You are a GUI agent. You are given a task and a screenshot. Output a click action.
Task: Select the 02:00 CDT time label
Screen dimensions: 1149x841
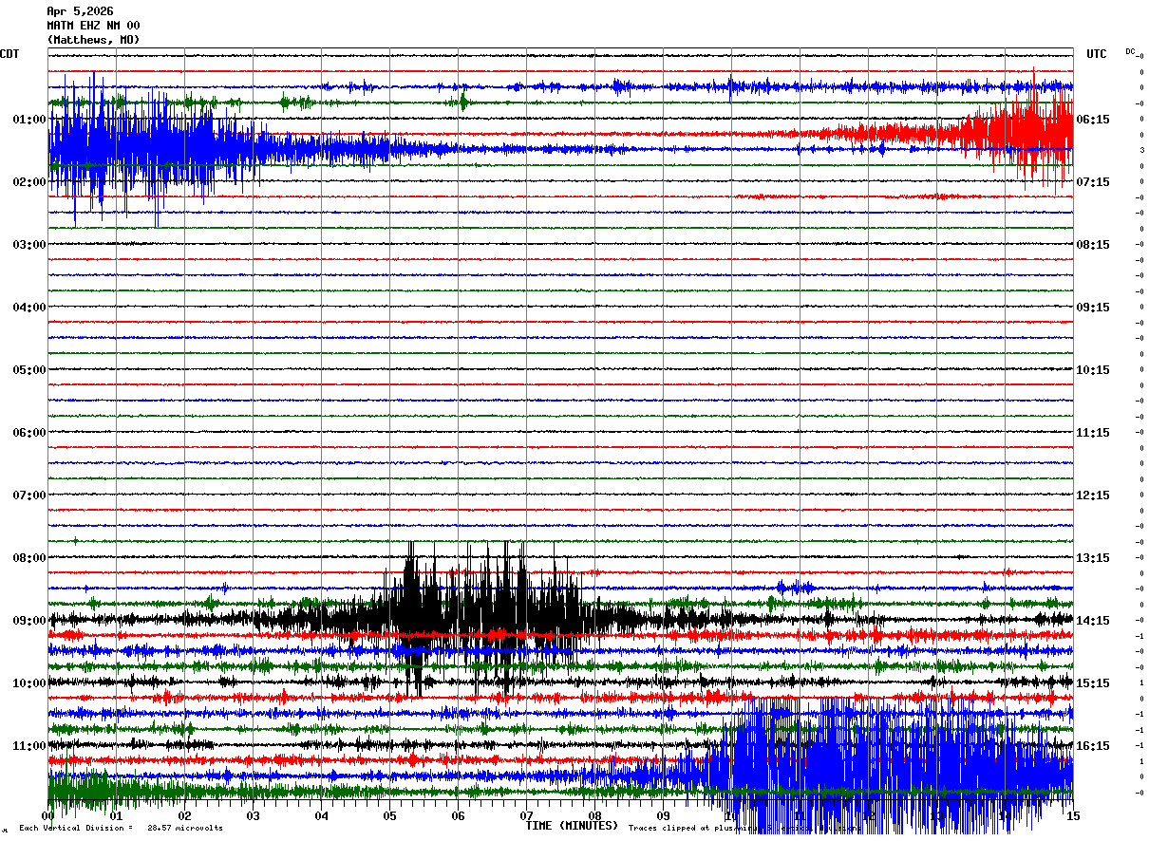[29, 182]
